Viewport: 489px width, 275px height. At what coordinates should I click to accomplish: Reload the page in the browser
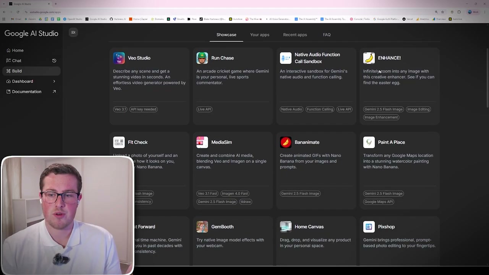(18, 12)
